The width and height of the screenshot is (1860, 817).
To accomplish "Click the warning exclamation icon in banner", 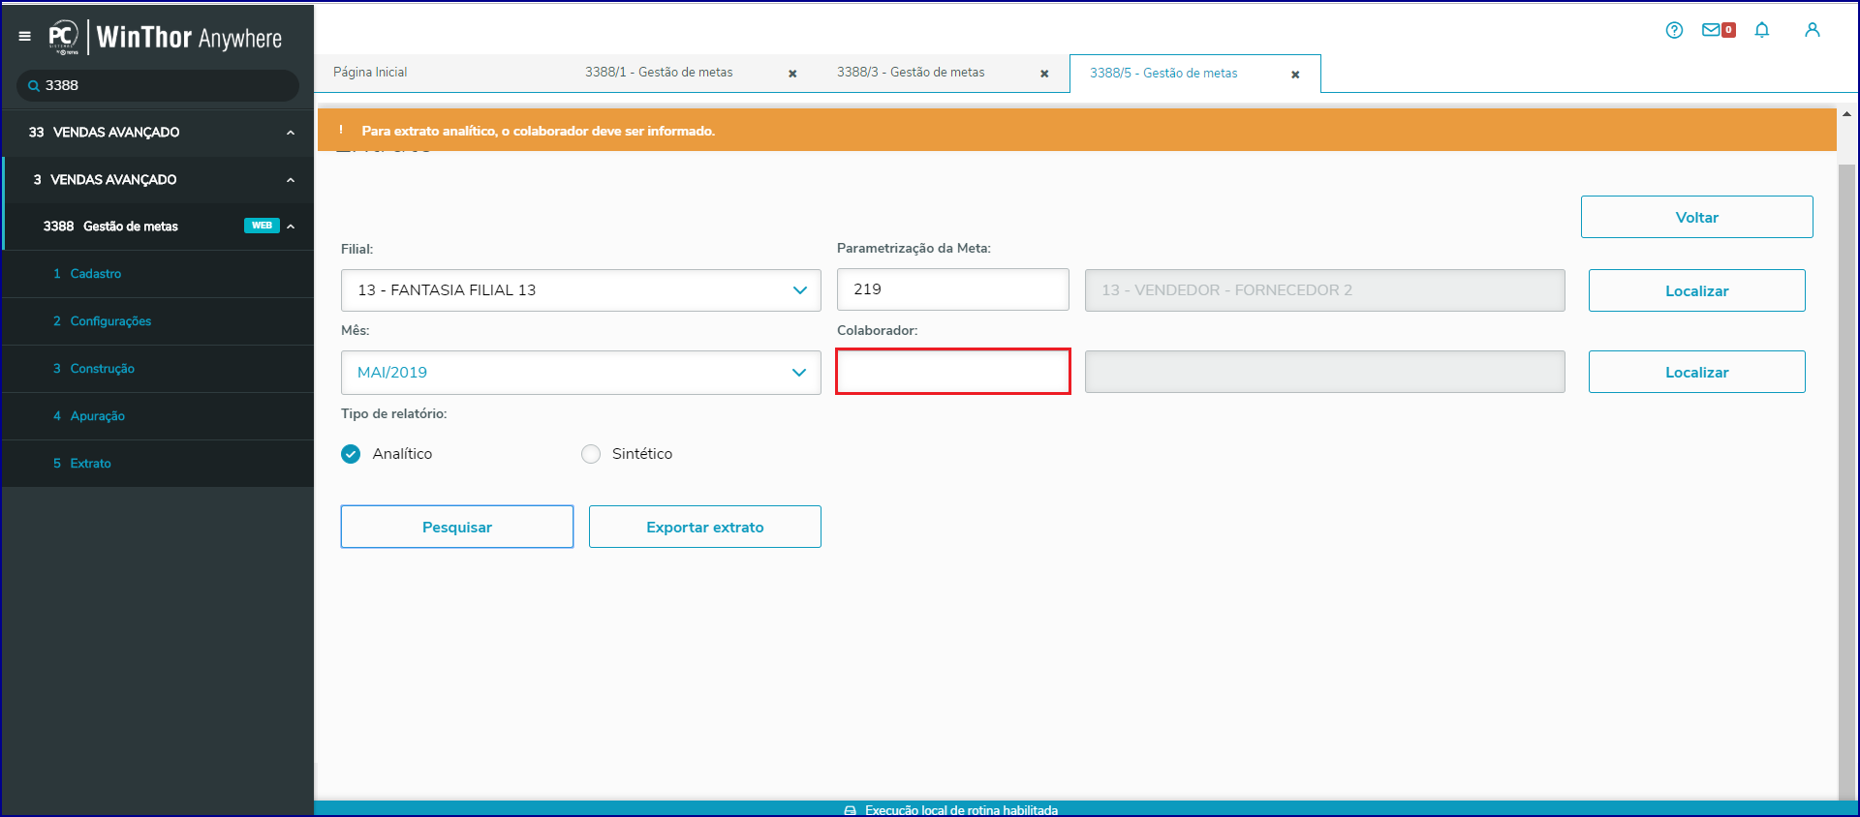I will click(x=341, y=130).
